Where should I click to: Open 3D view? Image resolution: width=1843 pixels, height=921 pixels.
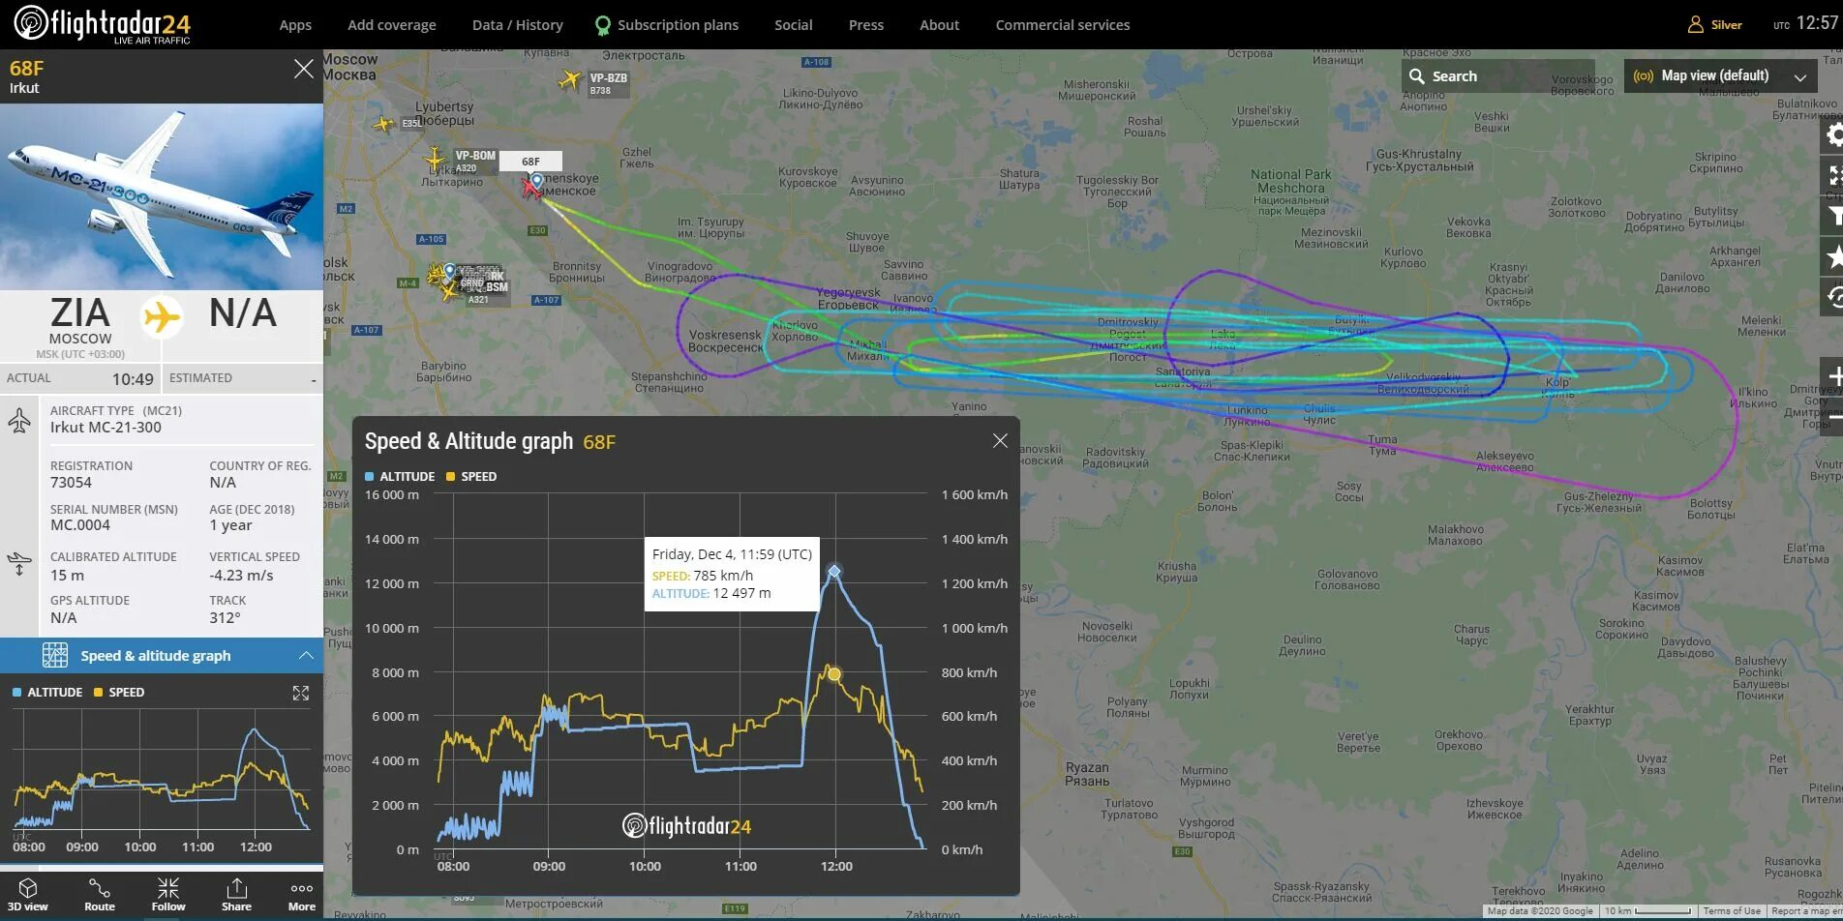click(28, 895)
